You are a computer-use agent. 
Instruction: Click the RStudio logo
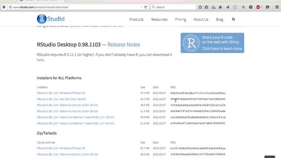(51, 19)
